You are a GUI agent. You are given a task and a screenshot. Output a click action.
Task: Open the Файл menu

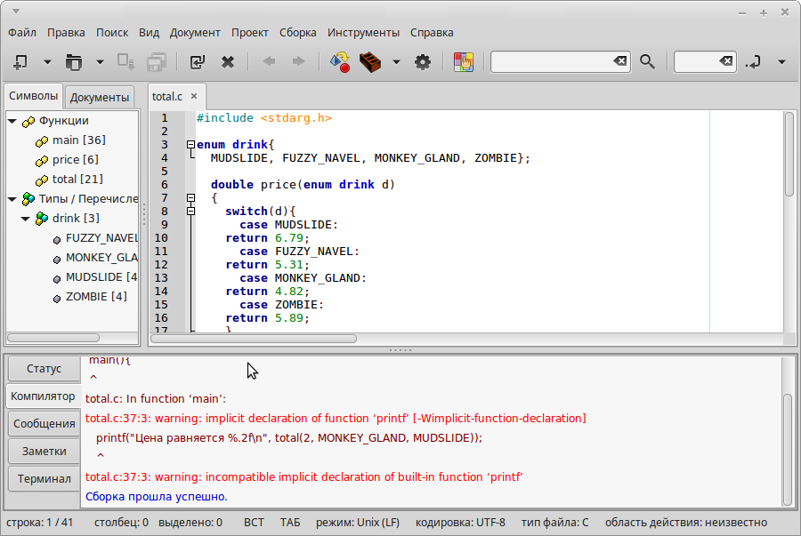22,33
